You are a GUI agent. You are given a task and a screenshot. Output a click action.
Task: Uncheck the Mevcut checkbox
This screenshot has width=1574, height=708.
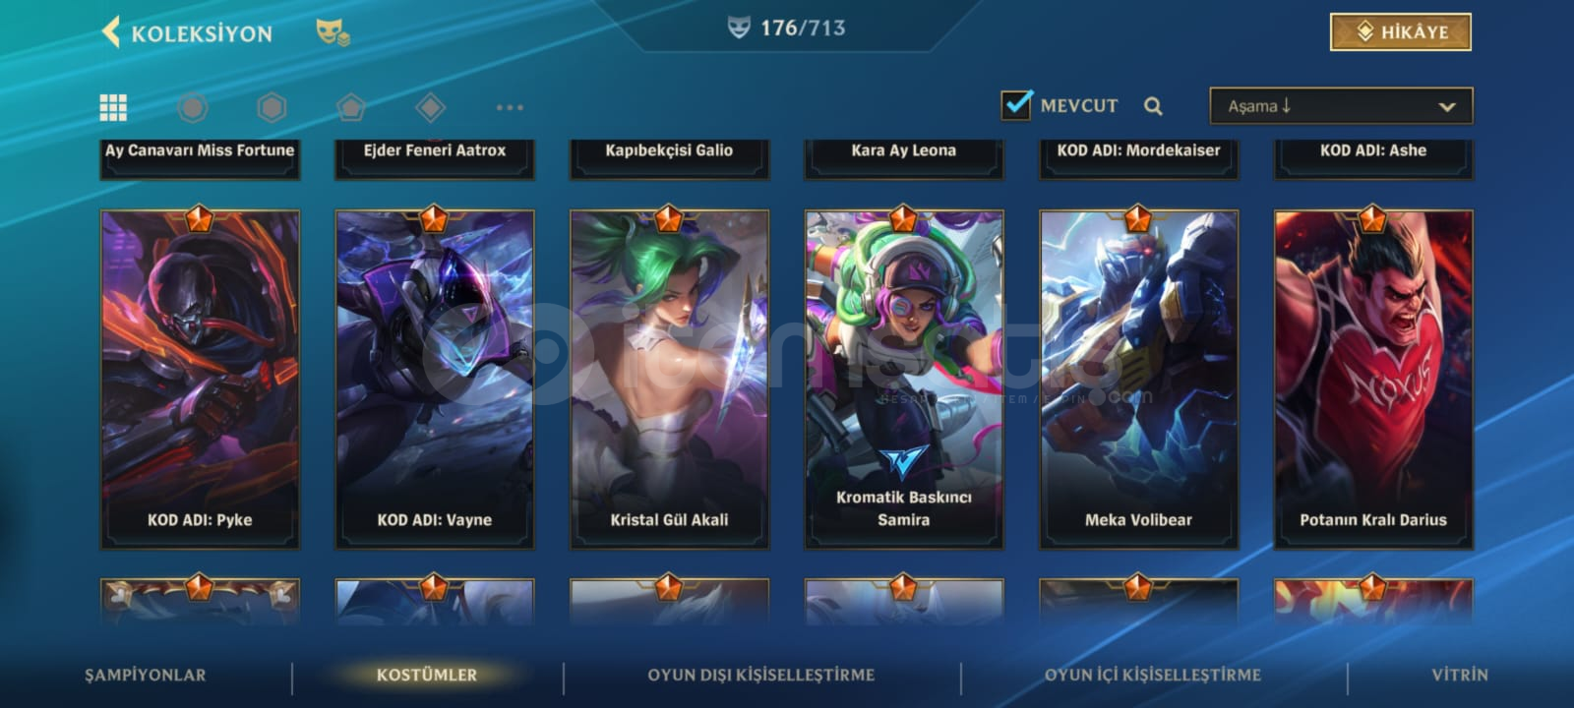[1016, 104]
